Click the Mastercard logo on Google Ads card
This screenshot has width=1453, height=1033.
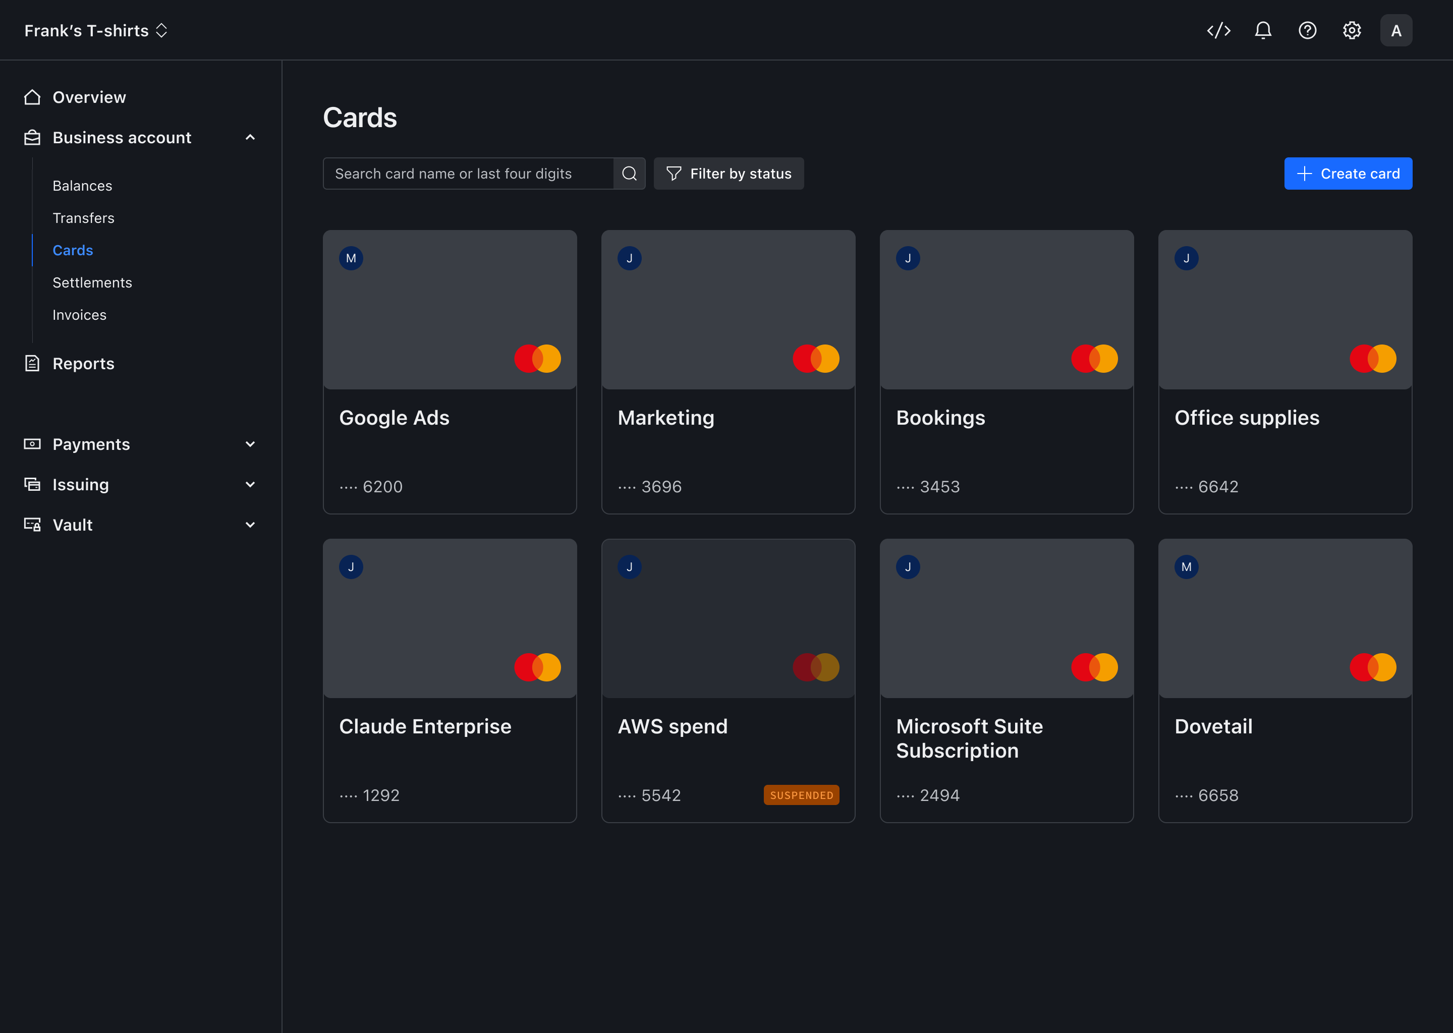tap(537, 359)
